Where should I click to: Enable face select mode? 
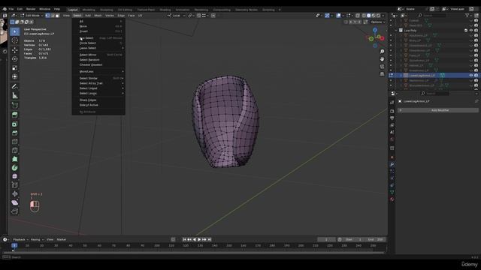(x=57, y=15)
